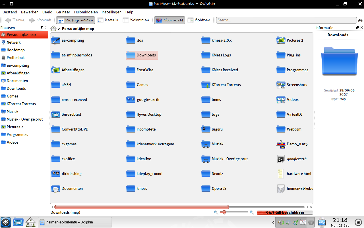This screenshot has height=228, width=364.
Task: Open Documenten place in sidebar
Action: pos(24,81)
